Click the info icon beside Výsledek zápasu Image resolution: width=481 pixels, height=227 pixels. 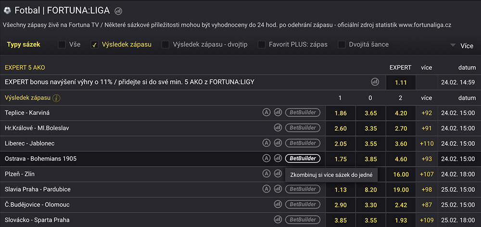point(57,98)
